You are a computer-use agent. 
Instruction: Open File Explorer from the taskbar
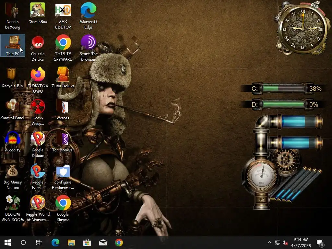tap(71, 243)
